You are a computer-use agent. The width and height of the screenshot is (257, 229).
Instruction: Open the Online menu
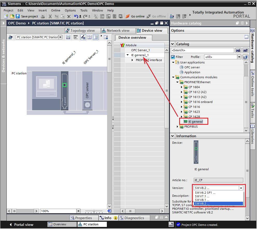click(55, 10)
